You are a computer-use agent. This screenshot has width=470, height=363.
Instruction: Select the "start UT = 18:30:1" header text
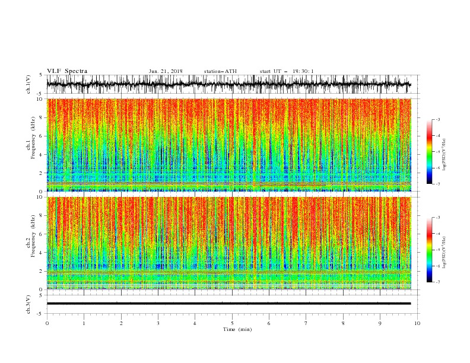click(287, 71)
